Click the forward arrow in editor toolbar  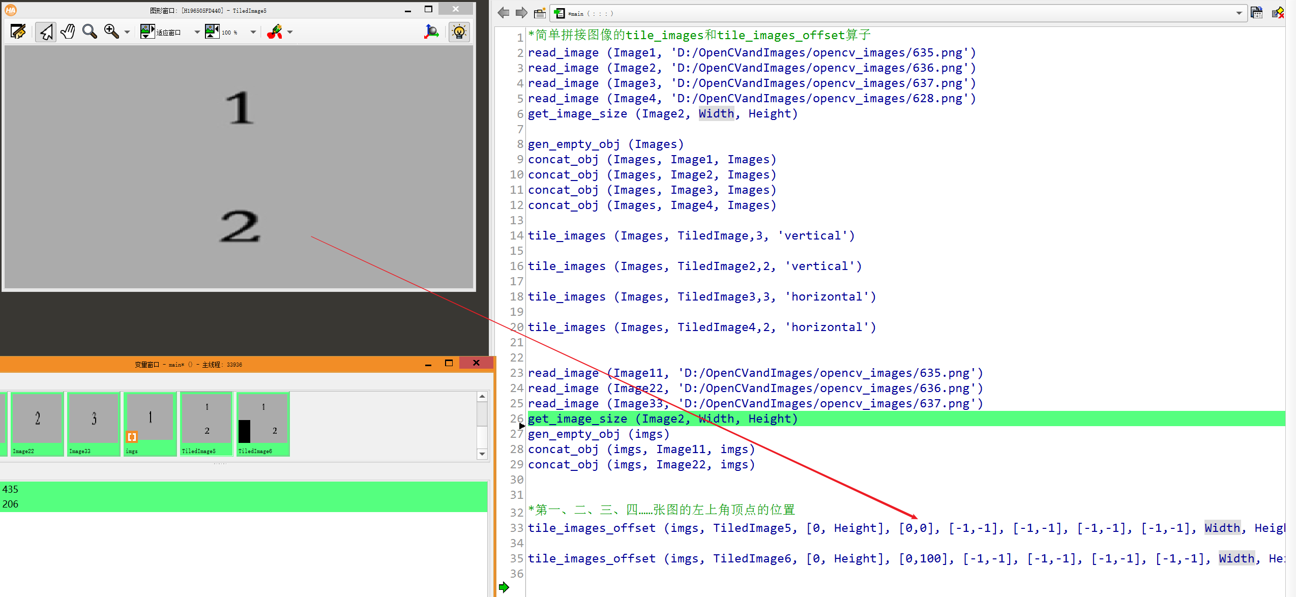point(521,13)
